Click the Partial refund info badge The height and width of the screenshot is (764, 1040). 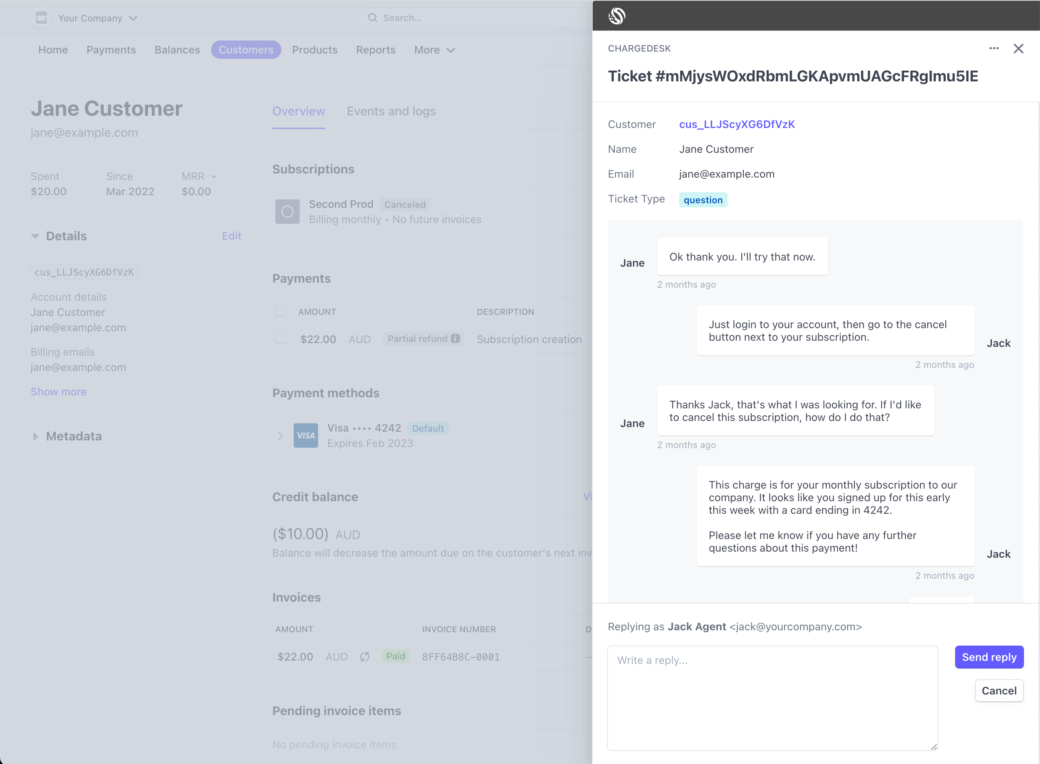click(x=456, y=338)
